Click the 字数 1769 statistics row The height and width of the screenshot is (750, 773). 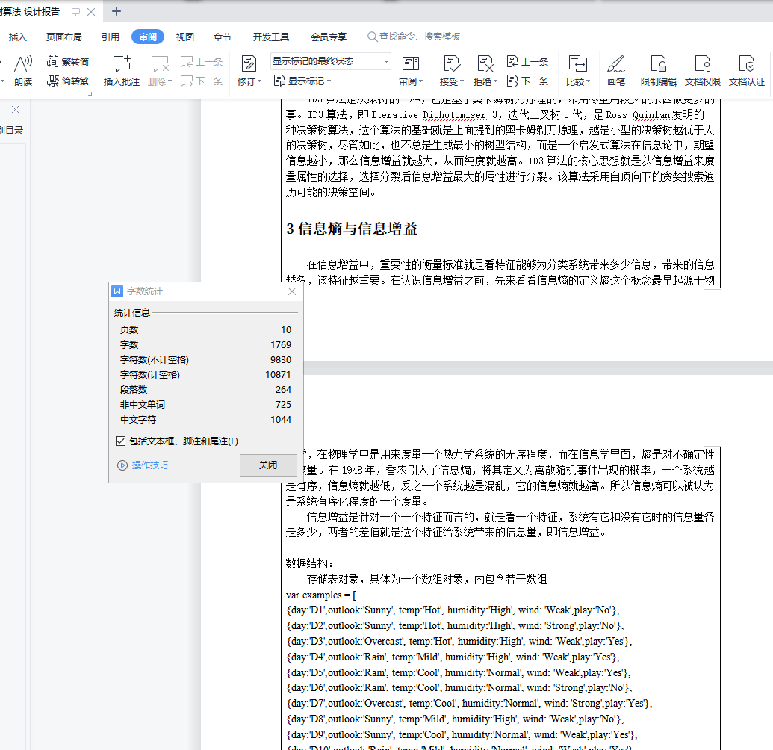(x=205, y=344)
